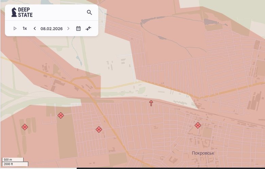265x169 pixels.
Task: Click the Покровськ city label
Action: click(203, 153)
